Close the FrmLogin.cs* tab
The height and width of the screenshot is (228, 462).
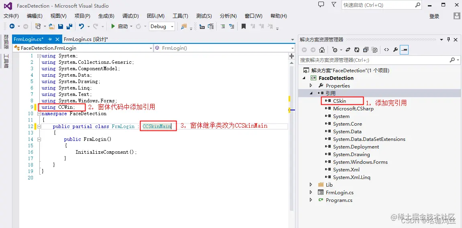click(57, 39)
